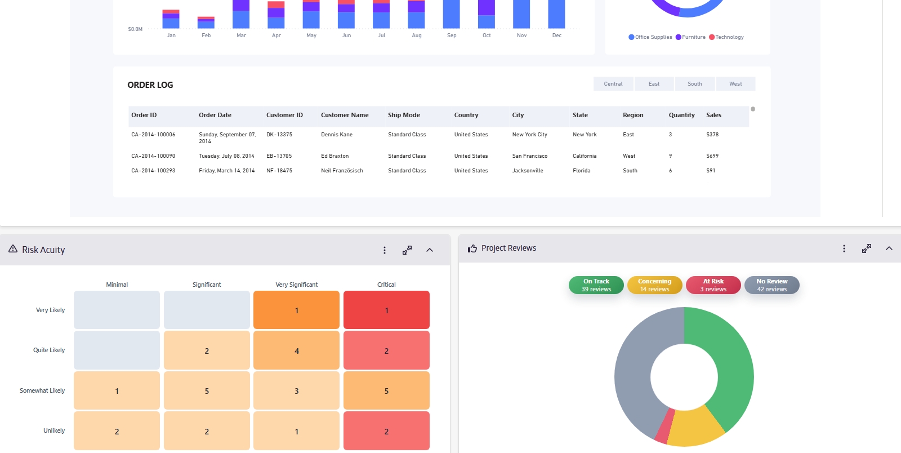Viewport: 901px width, 453px height.
Task: Select Very Likely Very Significant cell
Action: click(x=296, y=310)
